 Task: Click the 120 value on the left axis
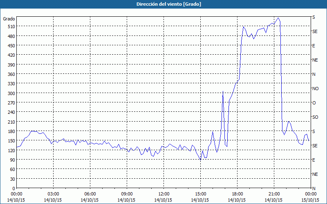11,150
